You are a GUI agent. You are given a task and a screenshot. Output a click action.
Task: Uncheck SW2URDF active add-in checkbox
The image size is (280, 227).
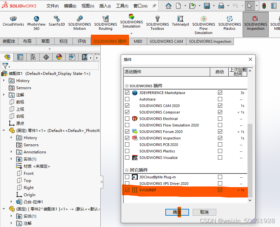[127, 190]
